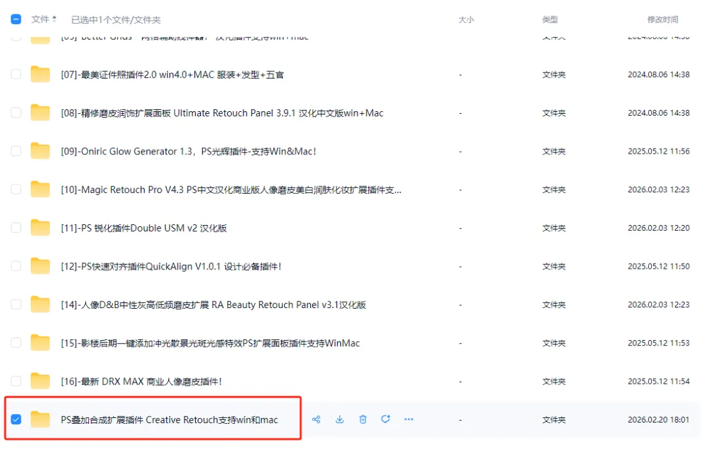The image size is (707, 450).
Task: Open folder [11]-PS 锐化插件Double USM v2
Action: pyautogui.click(x=144, y=228)
